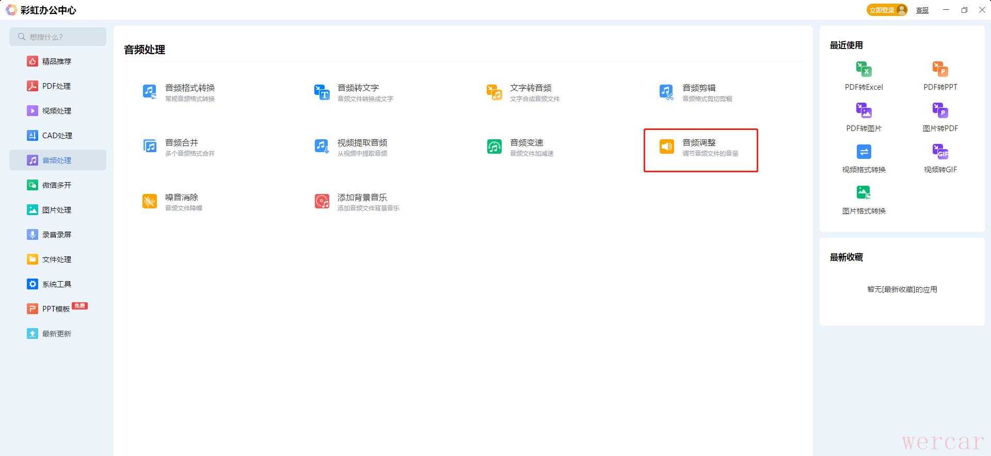The height and width of the screenshot is (456, 991).
Task: Open recent PDF转Excel shortcut
Action: point(864,70)
